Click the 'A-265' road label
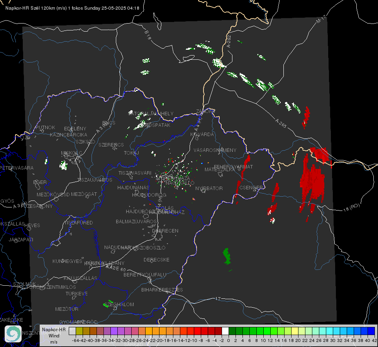Viewport: 378px width, 347px height. coord(281,123)
